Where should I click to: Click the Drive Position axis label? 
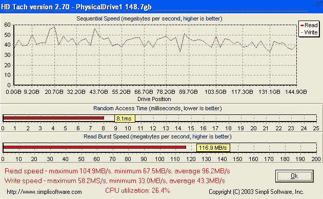pos(154,99)
